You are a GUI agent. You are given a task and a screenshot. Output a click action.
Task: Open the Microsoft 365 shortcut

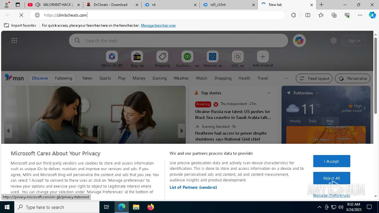click(x=112, y=59)
